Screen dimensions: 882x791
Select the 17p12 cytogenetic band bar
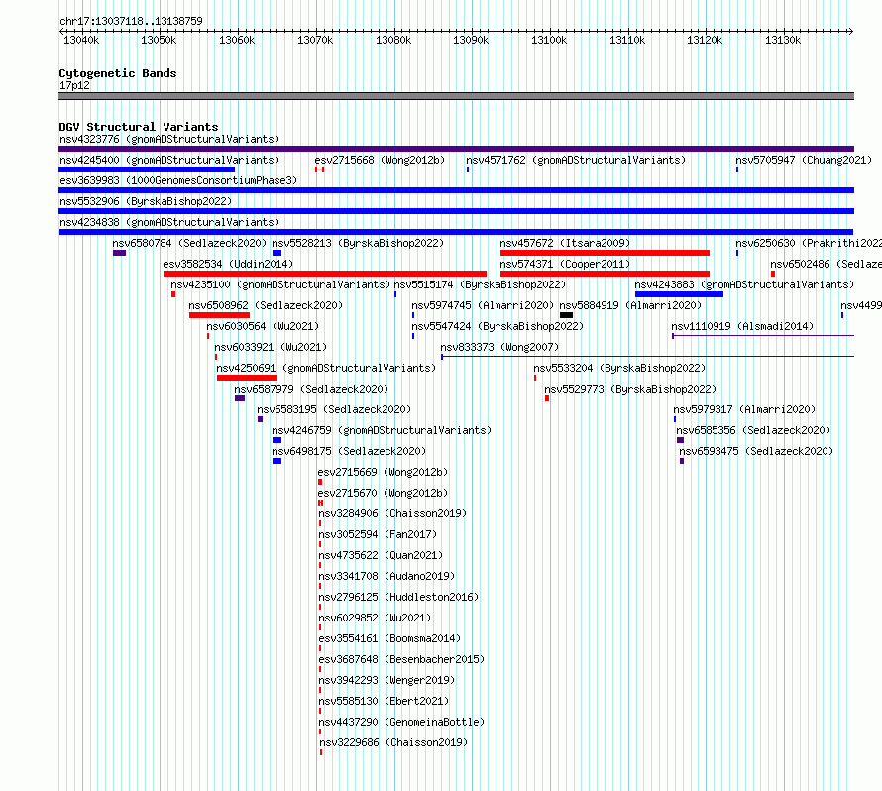pos(456,96)
